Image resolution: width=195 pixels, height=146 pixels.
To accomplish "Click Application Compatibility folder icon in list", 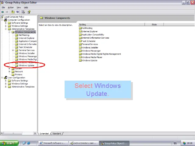I will click(80, 34).
